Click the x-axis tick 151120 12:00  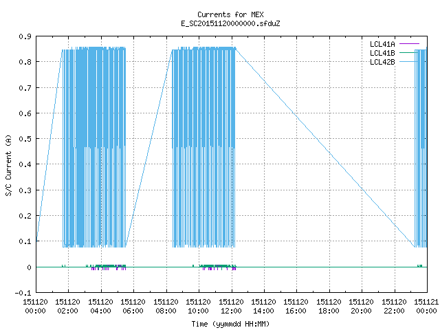(231, 307)
